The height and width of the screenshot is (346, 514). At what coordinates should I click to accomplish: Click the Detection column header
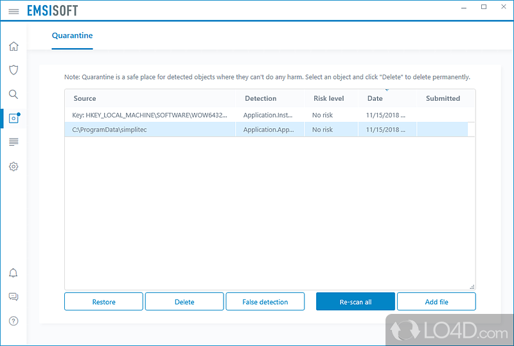tap(260, 98)
